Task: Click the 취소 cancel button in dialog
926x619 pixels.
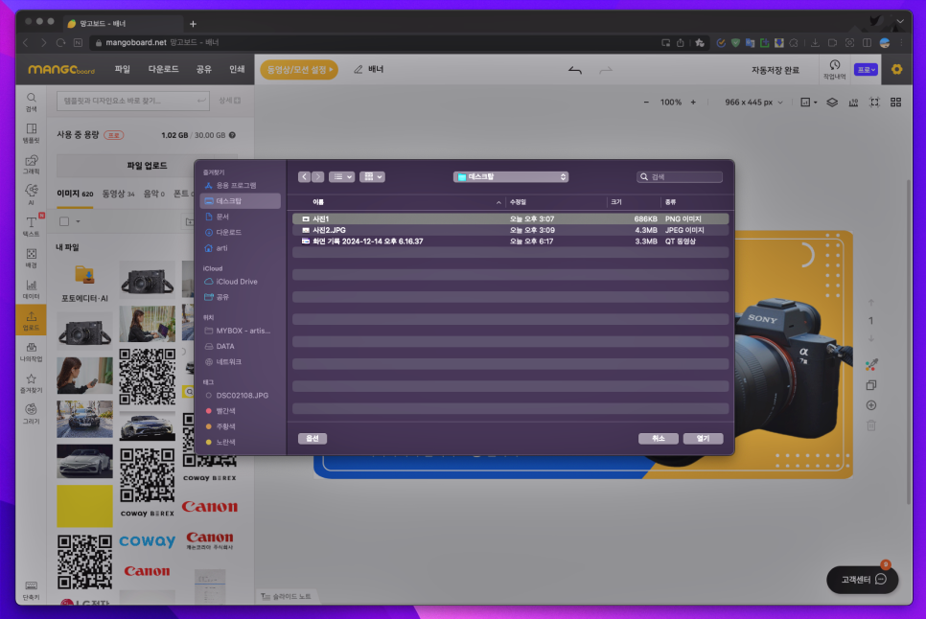Action: point(658,439)
